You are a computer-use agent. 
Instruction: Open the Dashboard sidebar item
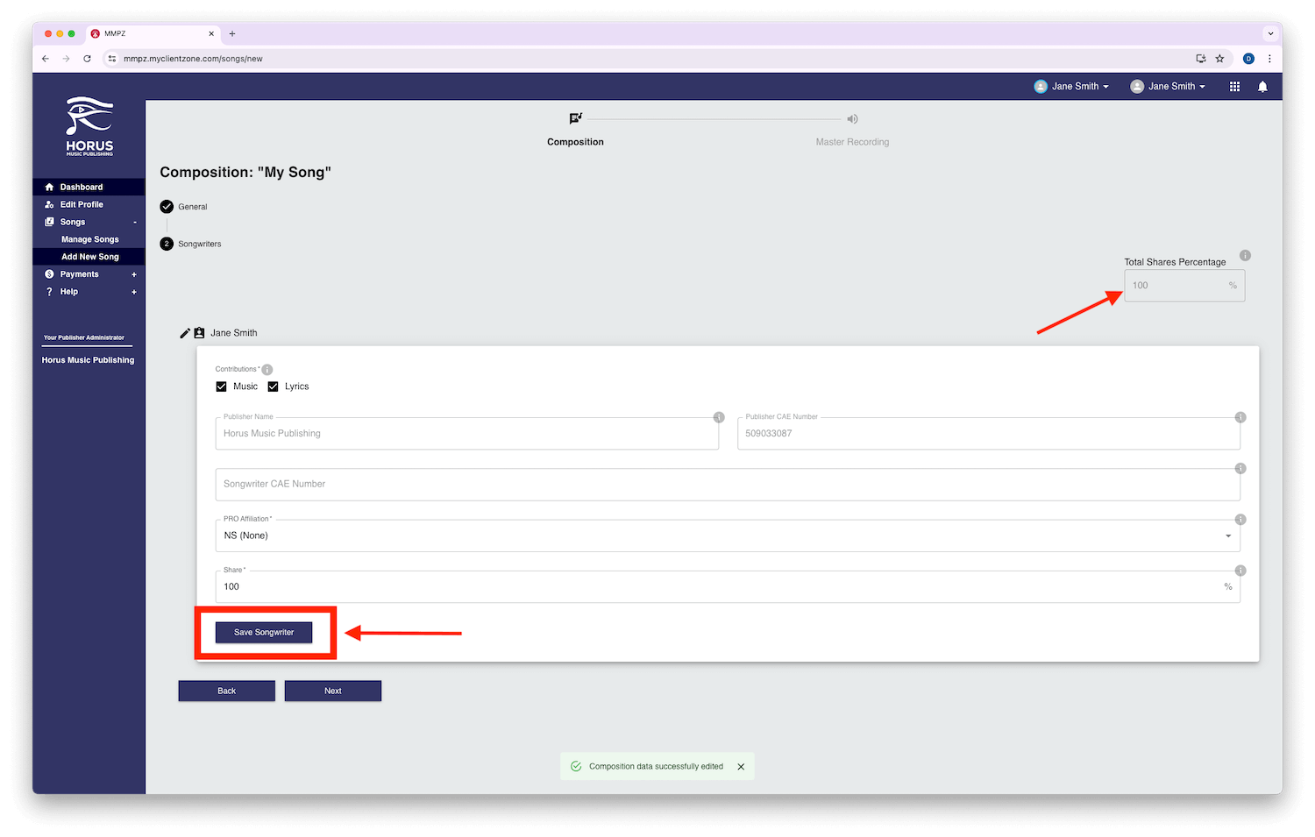point(89,187)
